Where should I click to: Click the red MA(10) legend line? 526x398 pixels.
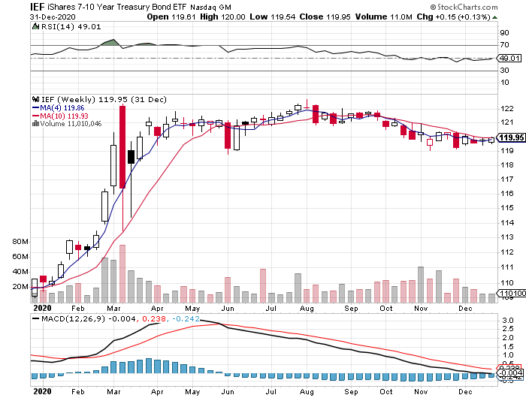[x=34, y=116]
